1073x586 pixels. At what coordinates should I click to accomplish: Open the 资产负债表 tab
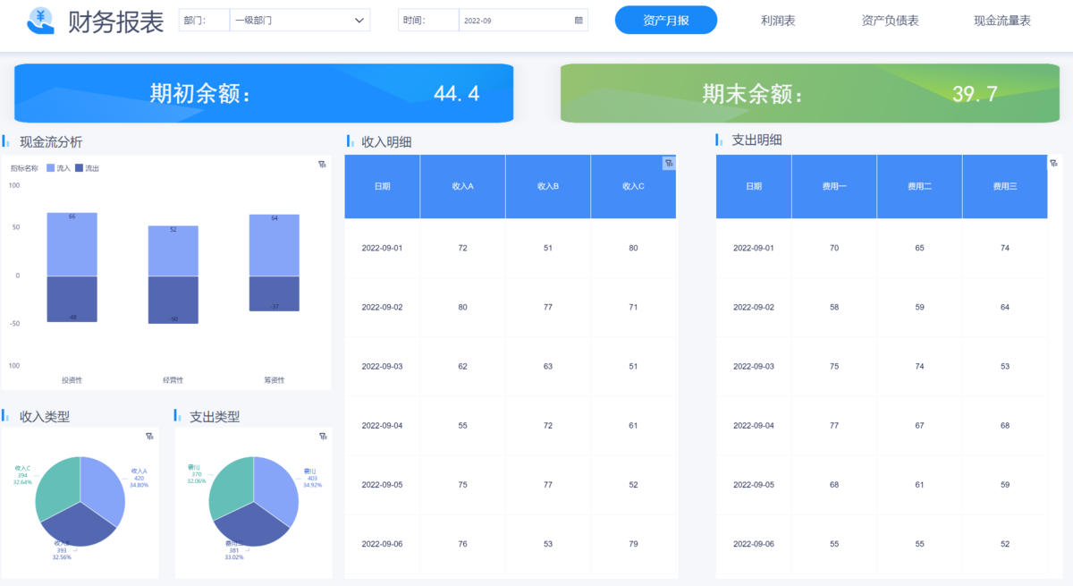(x=890, y=20)
